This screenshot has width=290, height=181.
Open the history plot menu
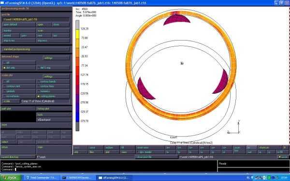point(54,109)
